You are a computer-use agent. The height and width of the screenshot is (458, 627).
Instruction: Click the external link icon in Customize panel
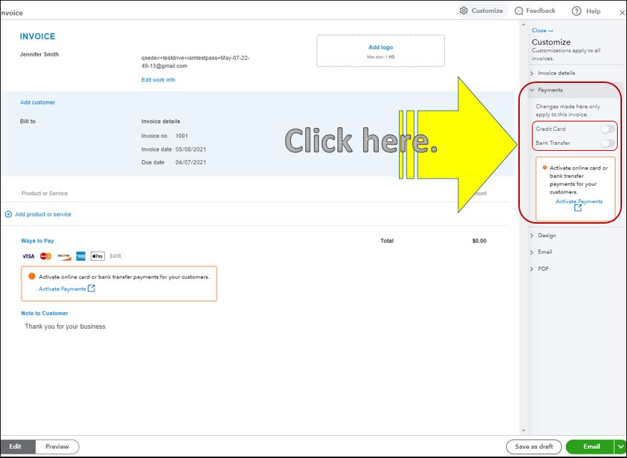coord(578,208)
